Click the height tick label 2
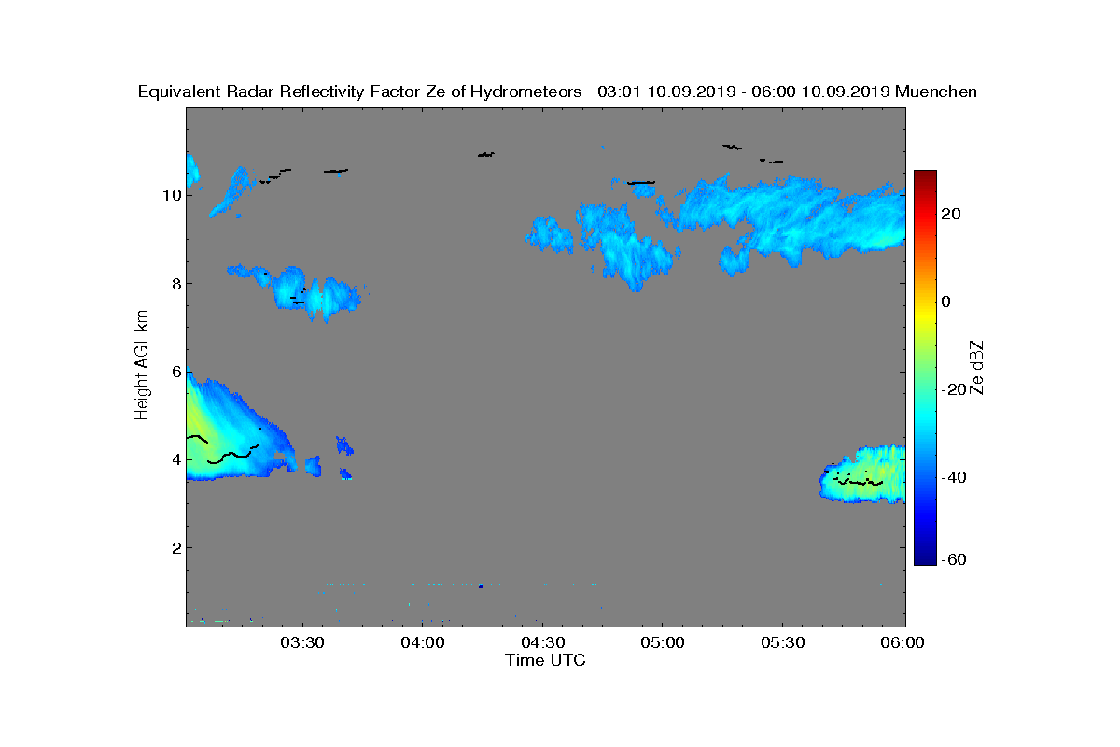 pos(175,547)
